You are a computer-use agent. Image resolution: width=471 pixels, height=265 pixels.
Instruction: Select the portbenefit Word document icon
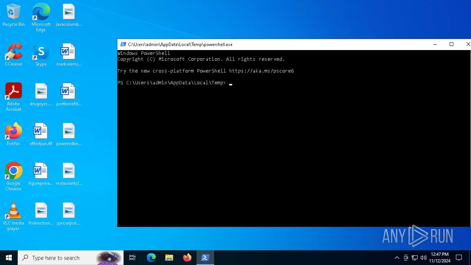tap(69, 95)
